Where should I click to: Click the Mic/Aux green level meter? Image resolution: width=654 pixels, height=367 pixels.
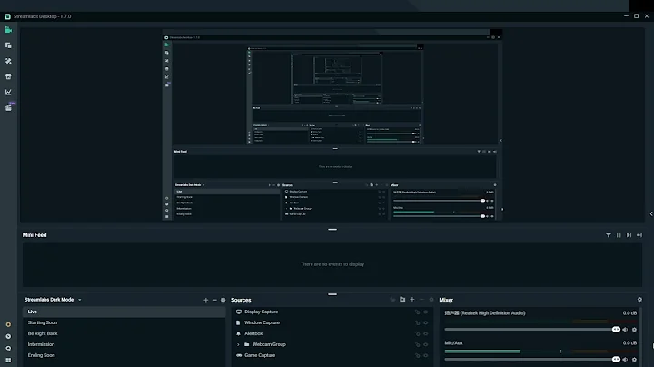click(x=482, y=352)
